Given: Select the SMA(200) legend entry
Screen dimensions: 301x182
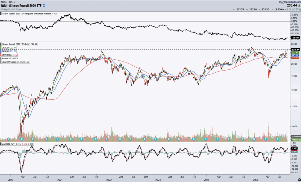Looking at the screenshot, I should click(10, 55).
